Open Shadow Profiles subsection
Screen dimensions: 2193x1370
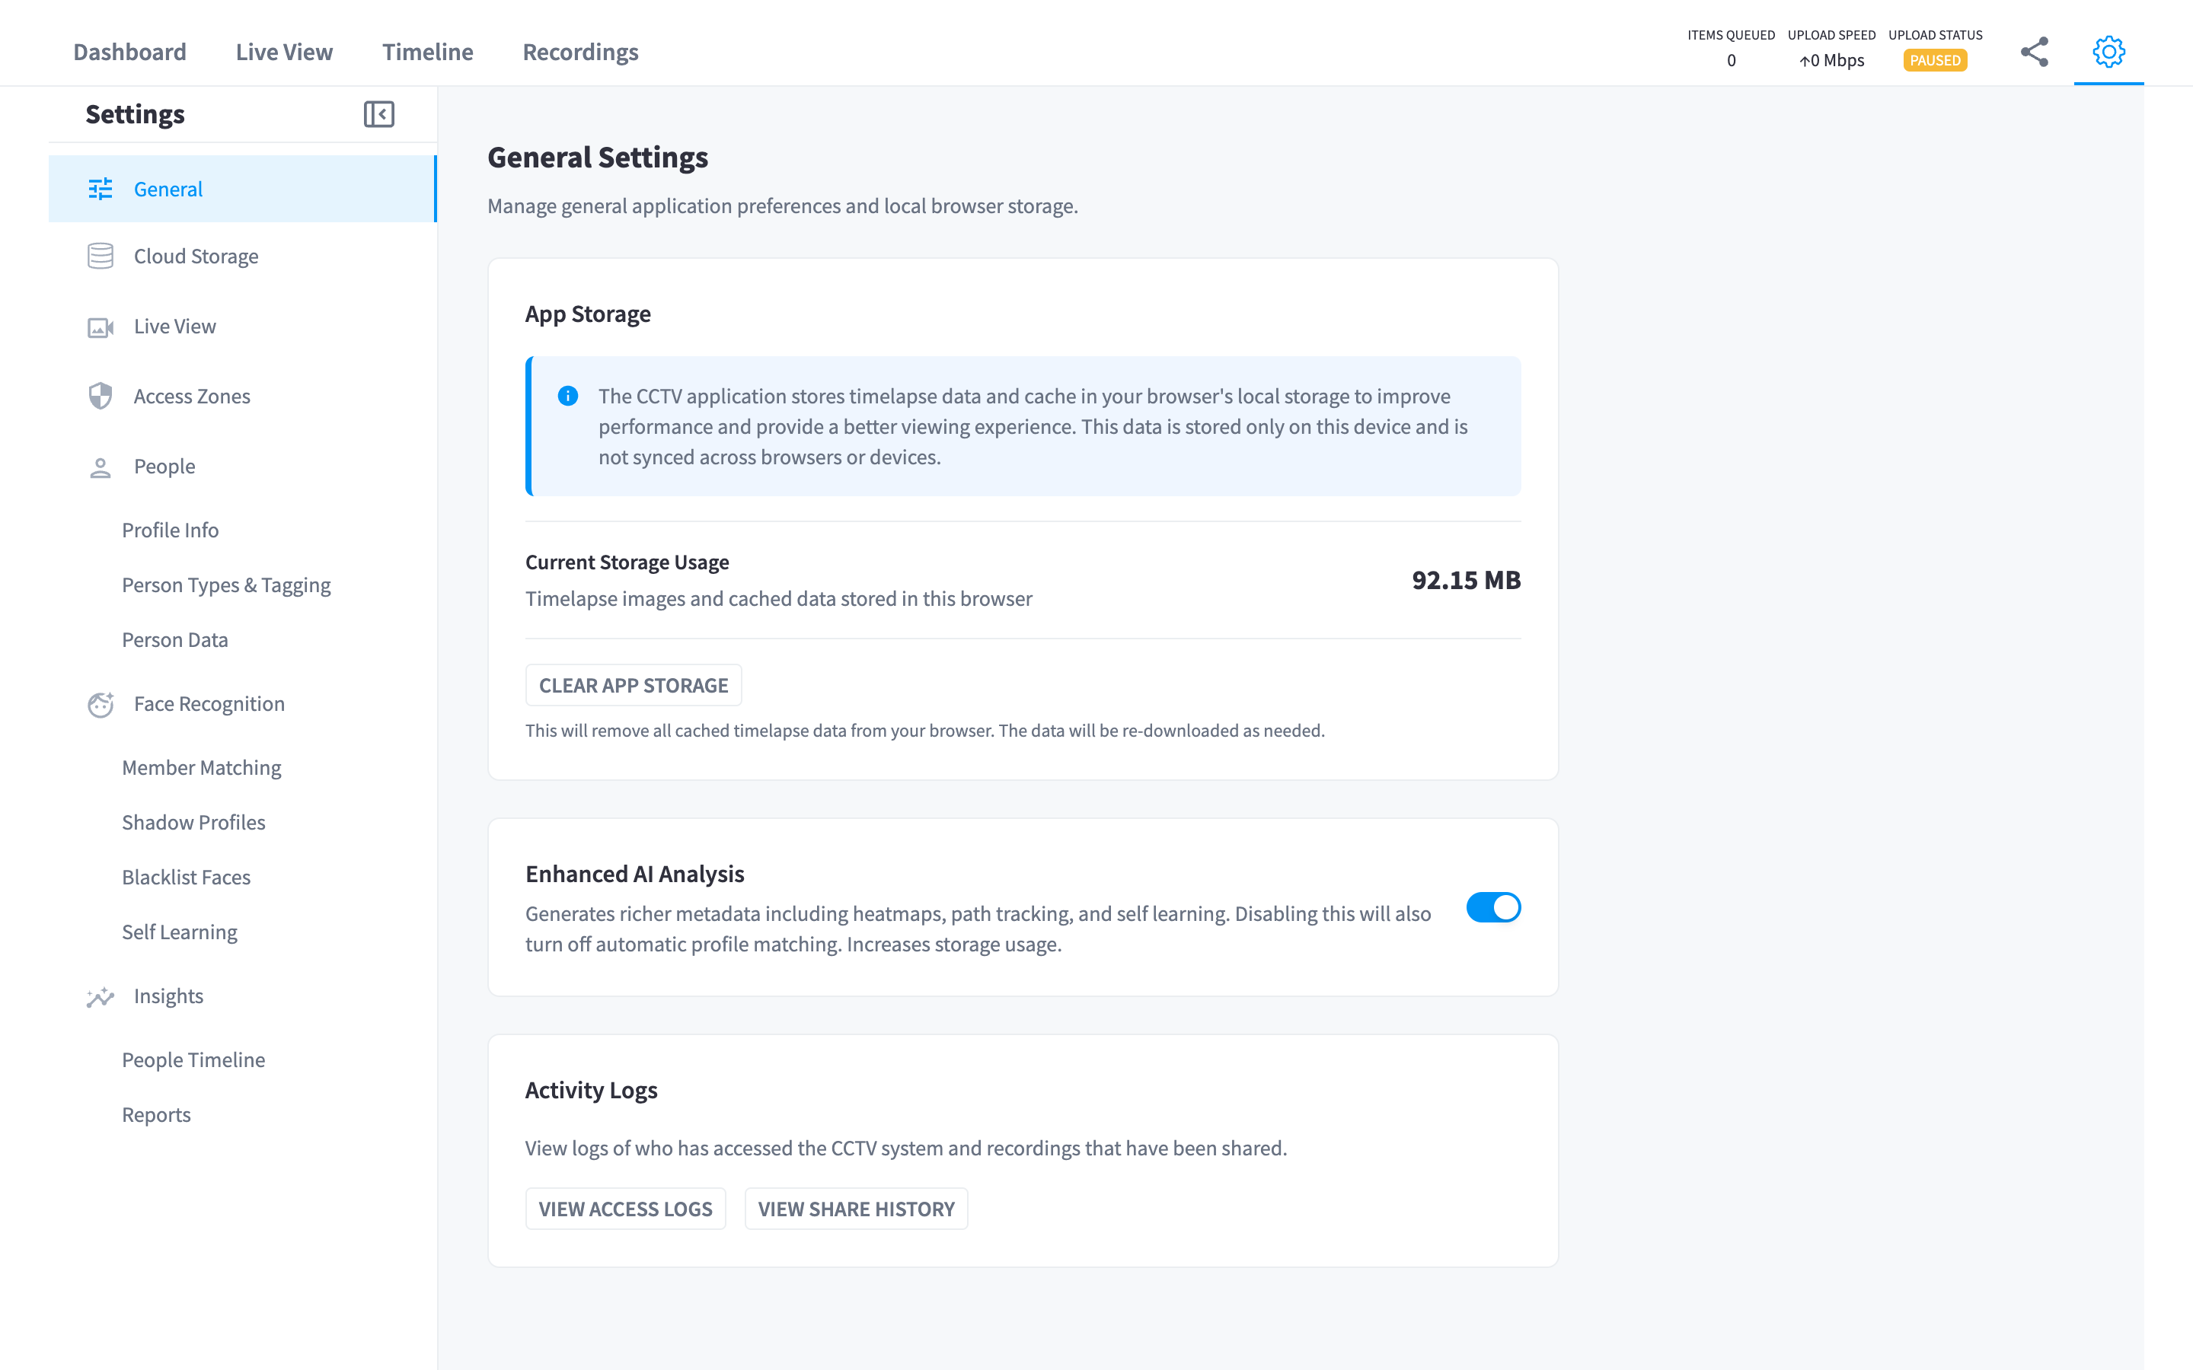(194, 822)
